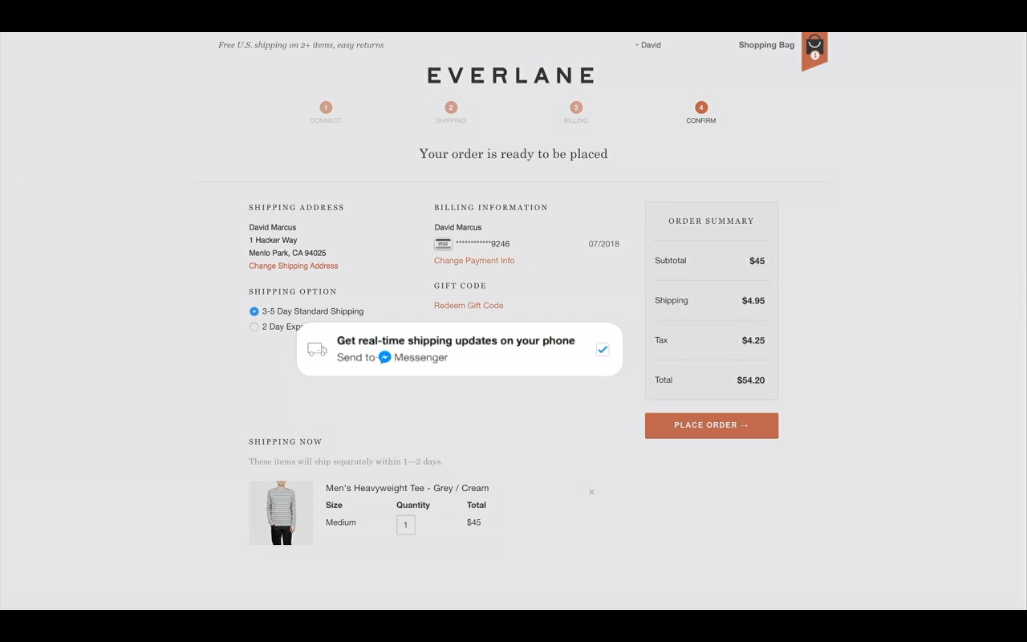Click the card expiry 07/2018

(x=604, y=244)
